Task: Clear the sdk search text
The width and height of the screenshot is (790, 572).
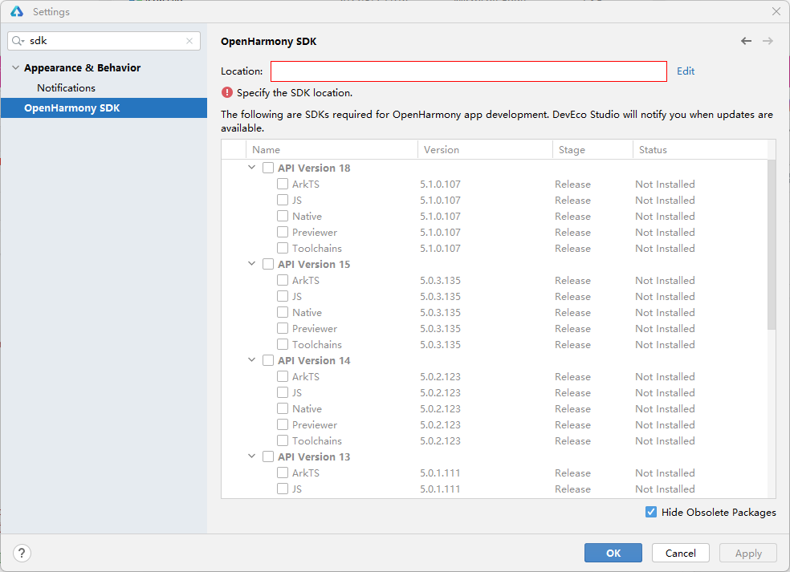Action: 189,41
